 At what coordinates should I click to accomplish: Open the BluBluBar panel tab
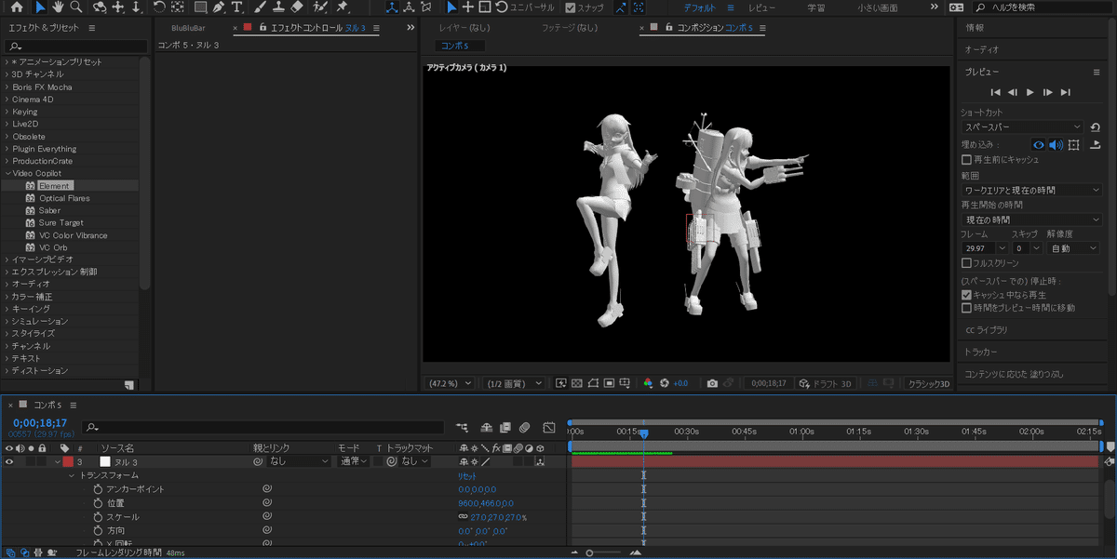189,28
